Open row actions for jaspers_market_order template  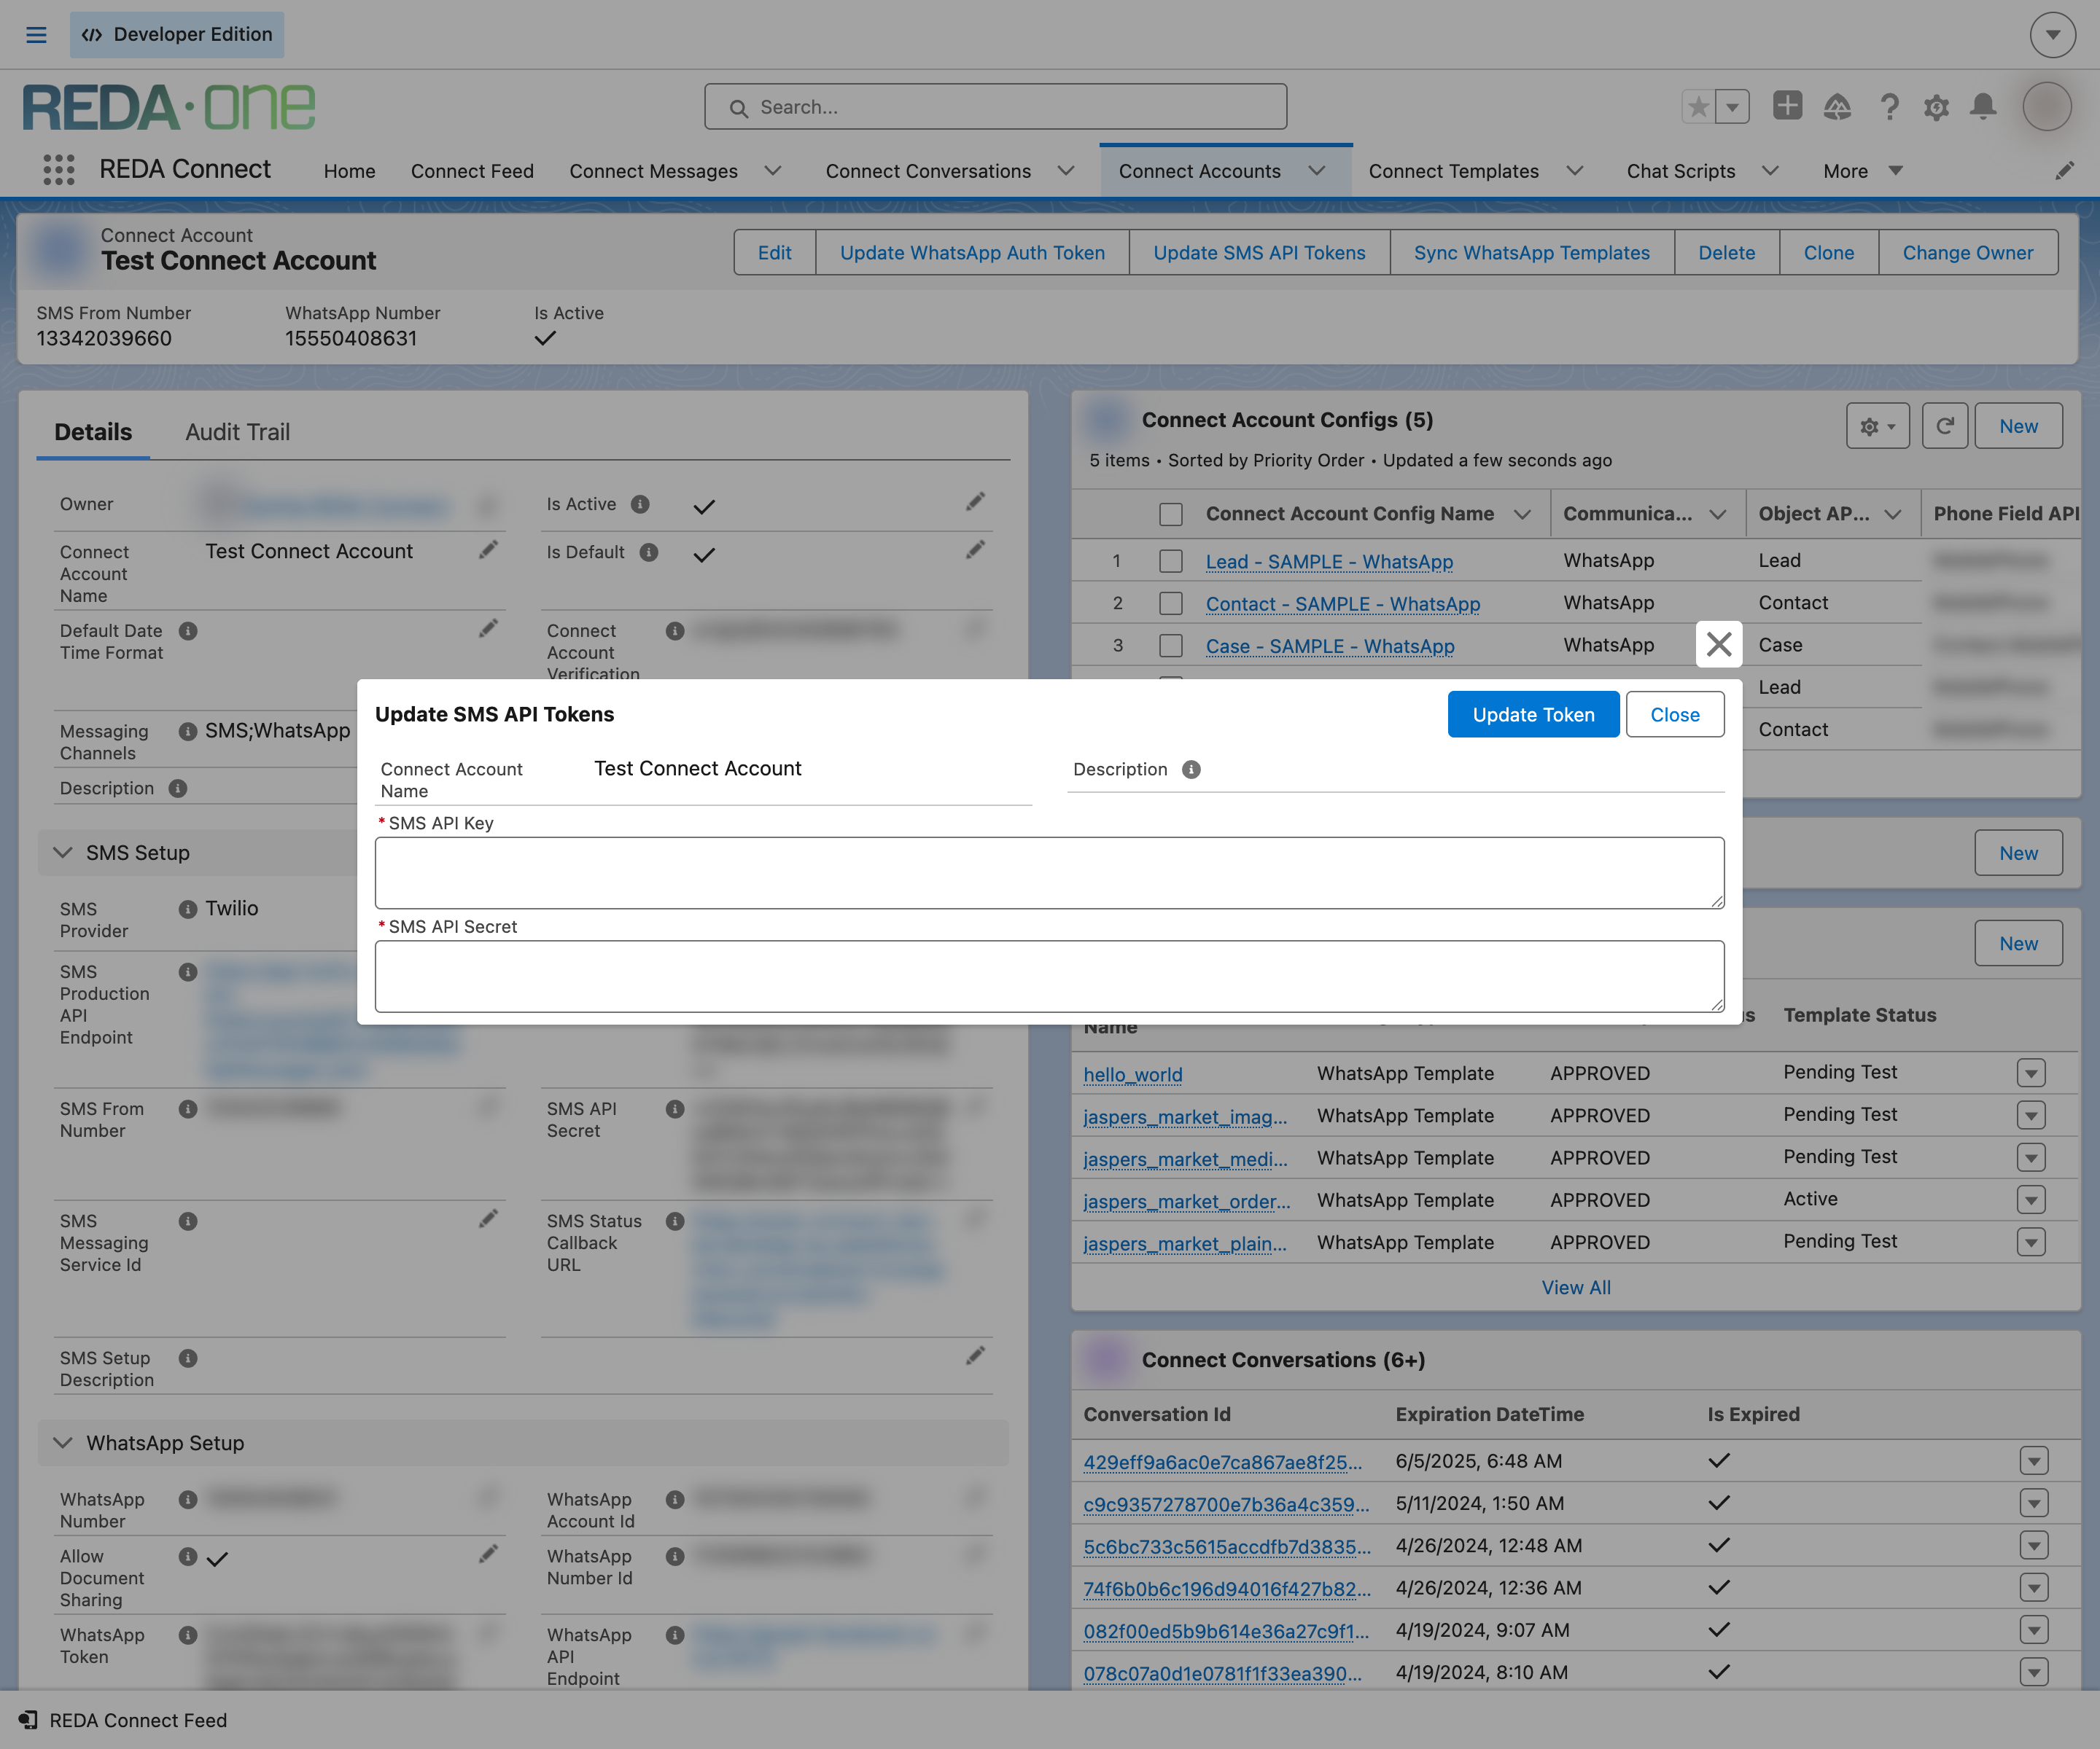(2031, 1200)
